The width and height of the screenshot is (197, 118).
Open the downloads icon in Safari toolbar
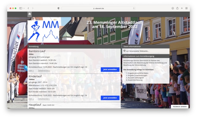(x=173, y=8)
